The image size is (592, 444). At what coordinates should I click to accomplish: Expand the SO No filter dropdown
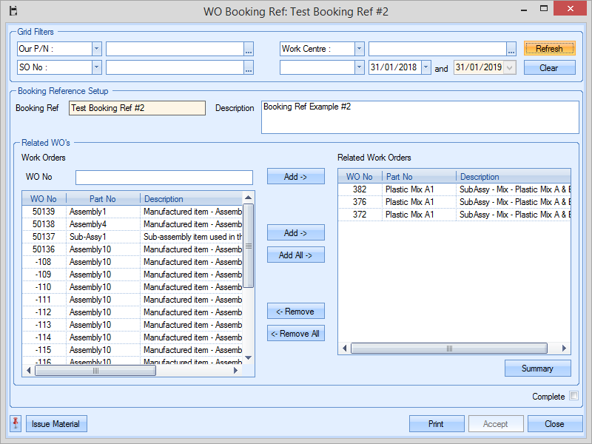(97, 67)
